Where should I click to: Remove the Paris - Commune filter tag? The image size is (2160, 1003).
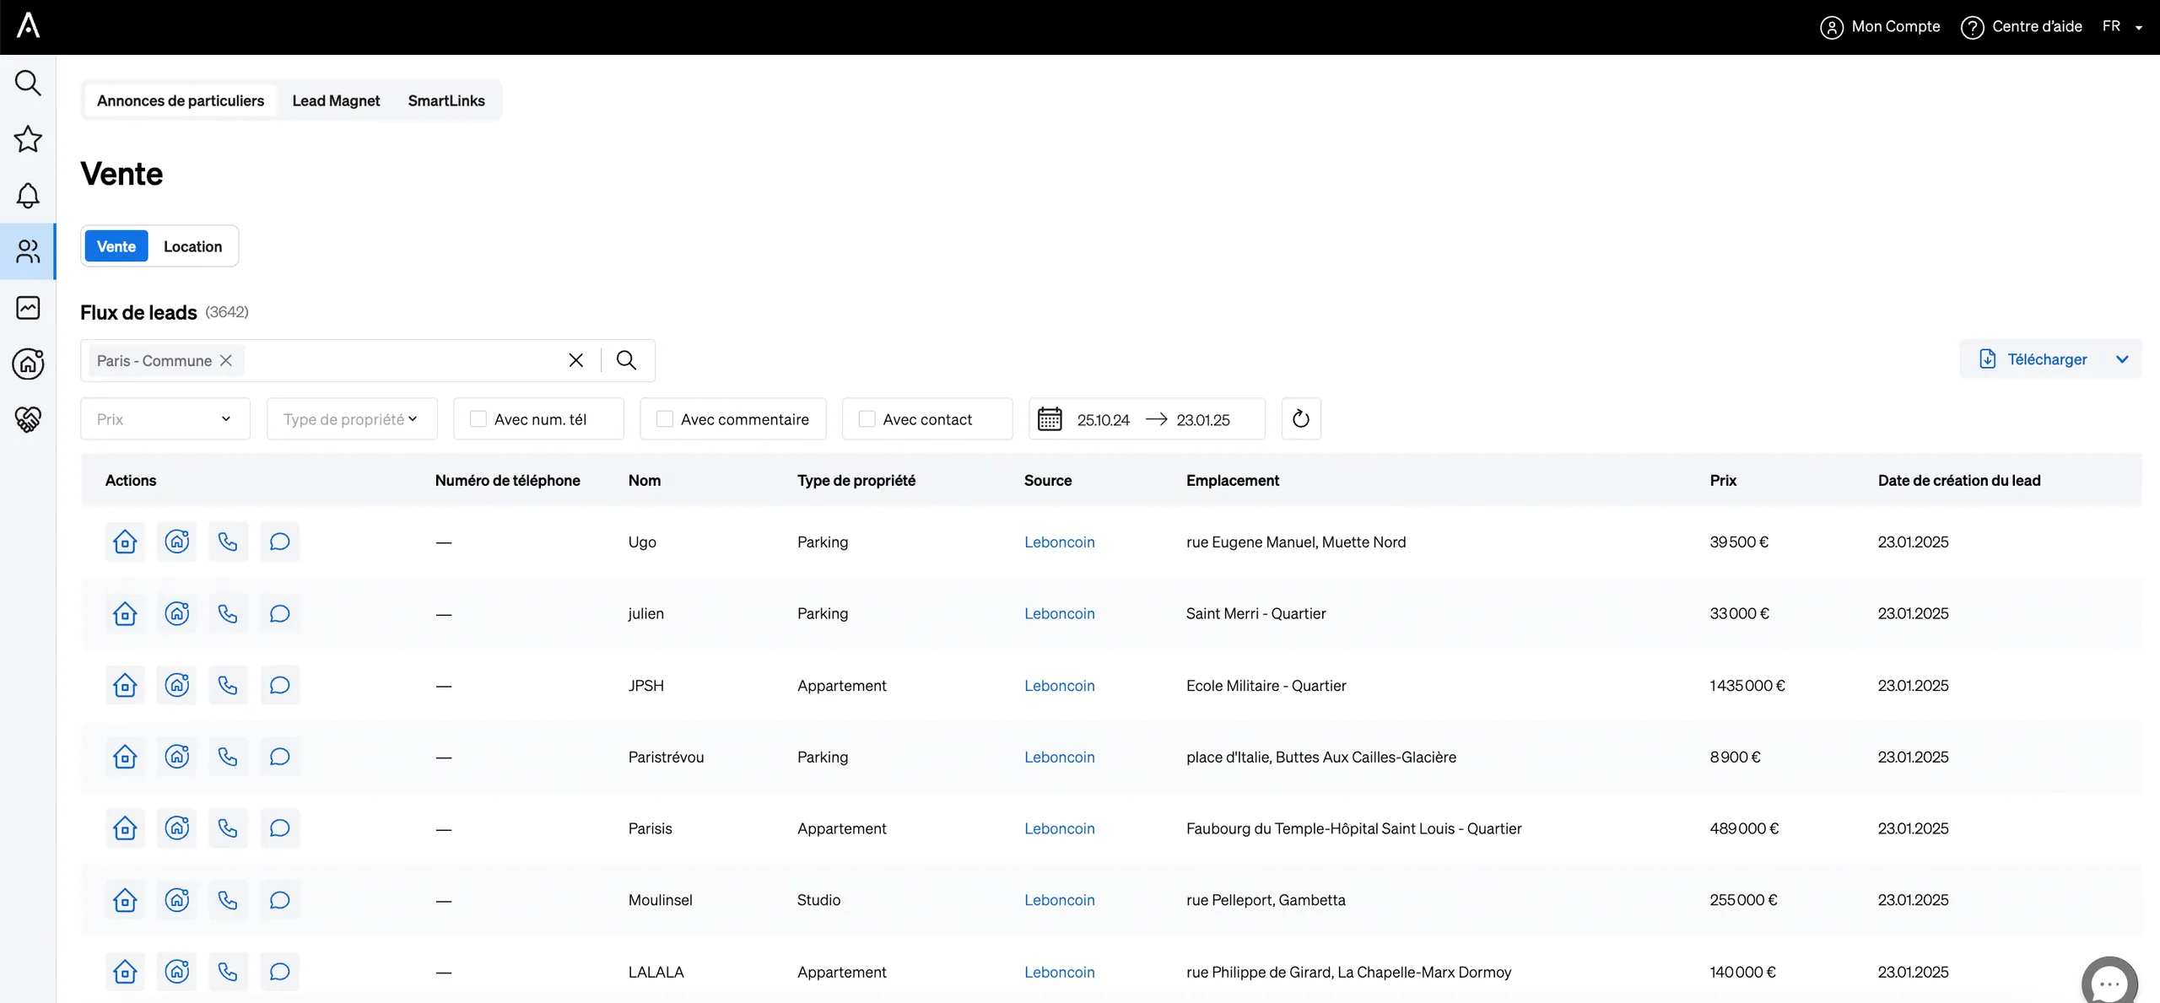tap(226, 360)
